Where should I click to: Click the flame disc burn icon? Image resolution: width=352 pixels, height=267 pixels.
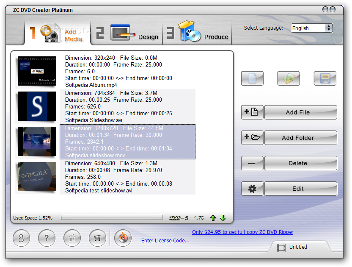pyautogui.click(x=123, y=238)
